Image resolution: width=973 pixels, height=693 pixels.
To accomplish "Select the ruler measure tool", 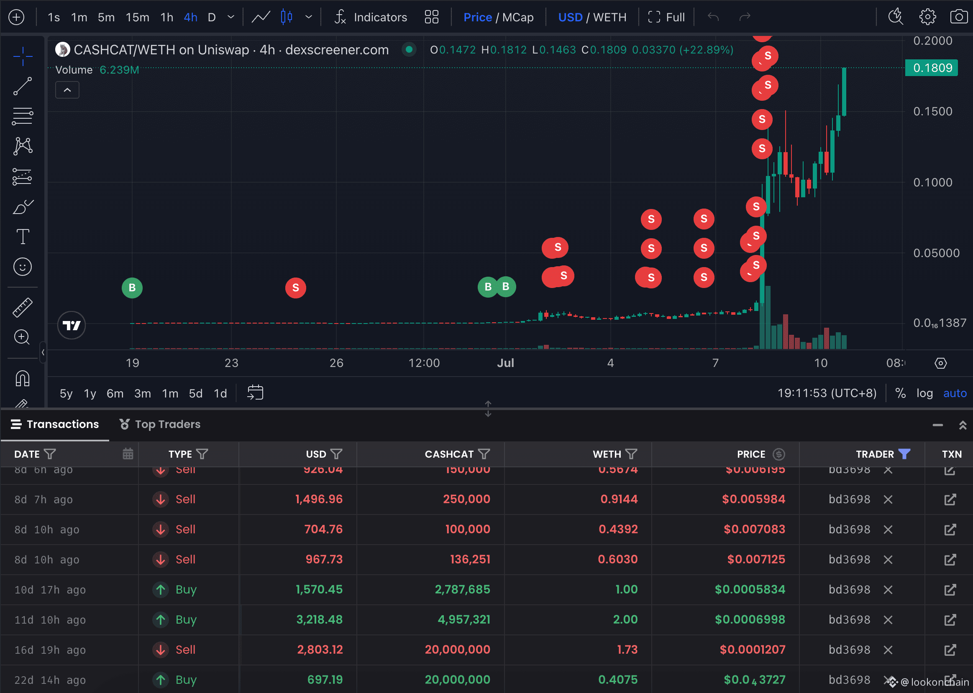I will coord(23,307).
